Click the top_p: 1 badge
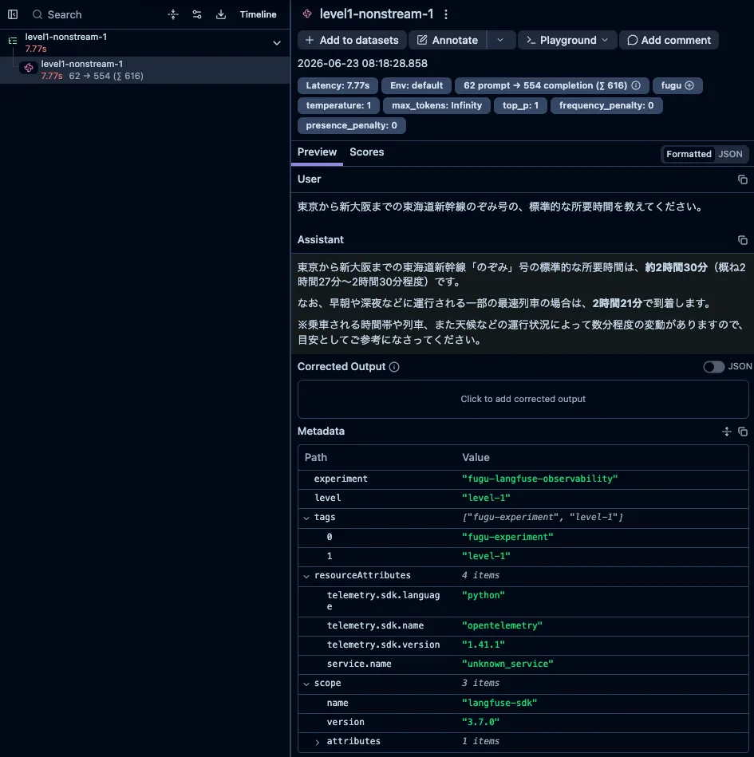The width and height of the screenshot is (754, 757). tap(520, 105)
